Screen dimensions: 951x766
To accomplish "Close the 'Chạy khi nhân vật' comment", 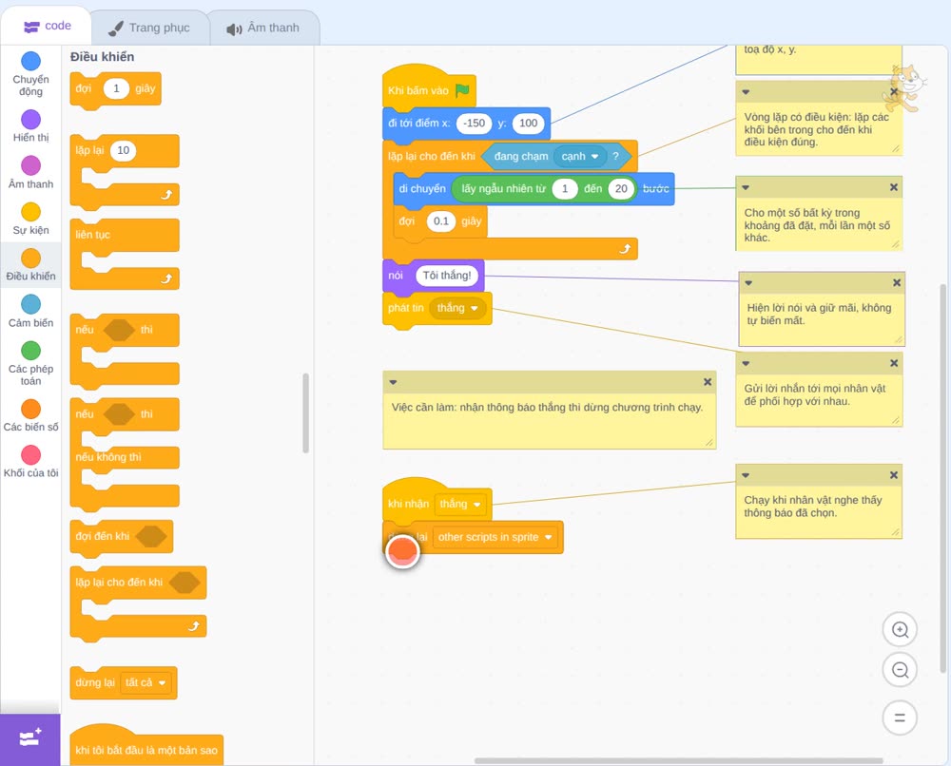I will coord(893,475).
